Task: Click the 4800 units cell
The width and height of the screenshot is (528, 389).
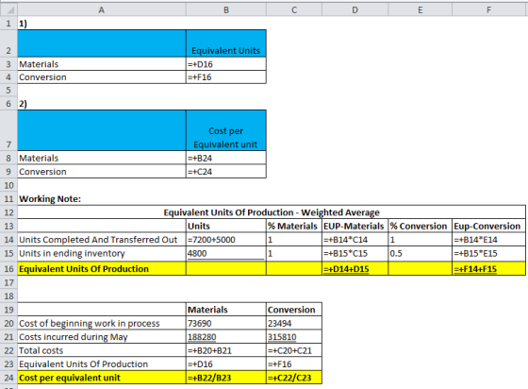Action: pos(226,253)
